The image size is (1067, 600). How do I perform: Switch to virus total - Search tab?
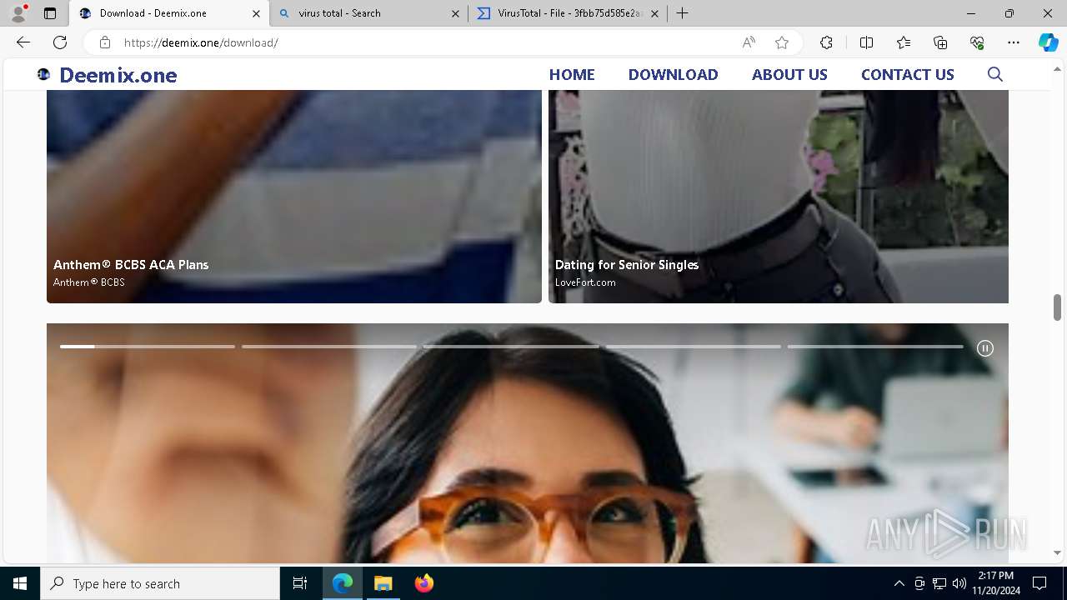(369, 13)
